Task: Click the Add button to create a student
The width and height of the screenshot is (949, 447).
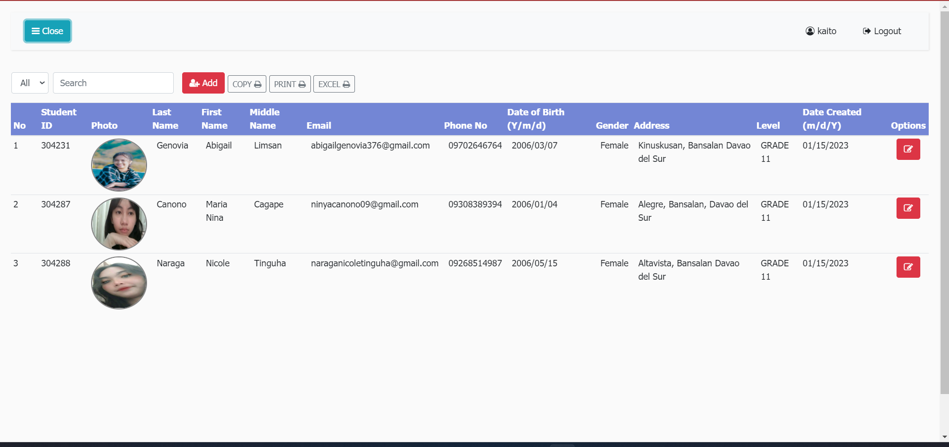Action: pos(203,83)
